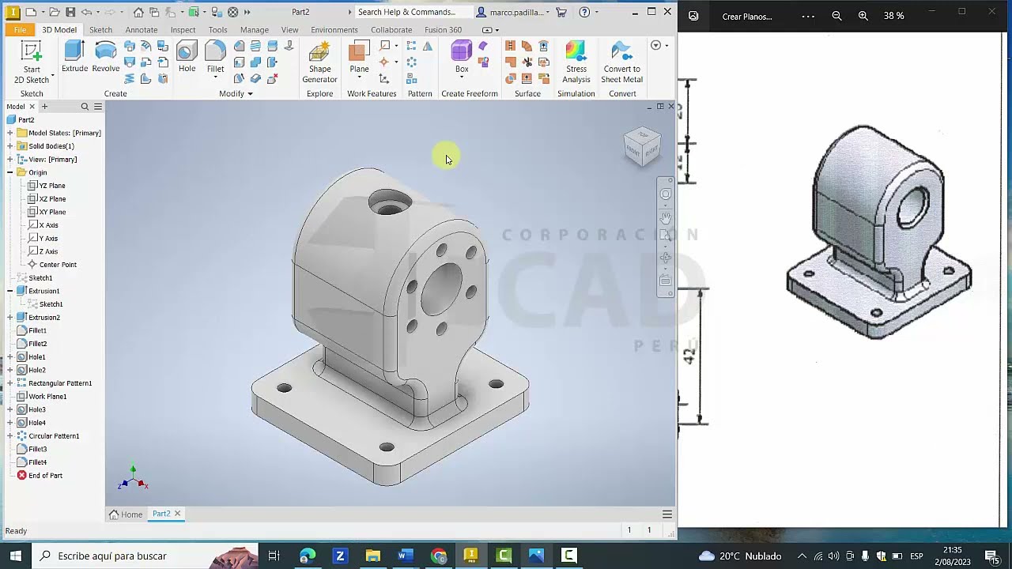Expand the Rectangular Pattern1 node
This screenshot has width=1012, height=569.
10,383
